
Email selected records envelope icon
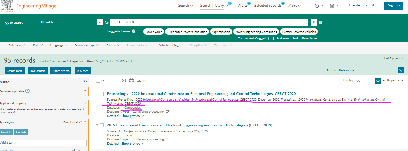[124, 81]
